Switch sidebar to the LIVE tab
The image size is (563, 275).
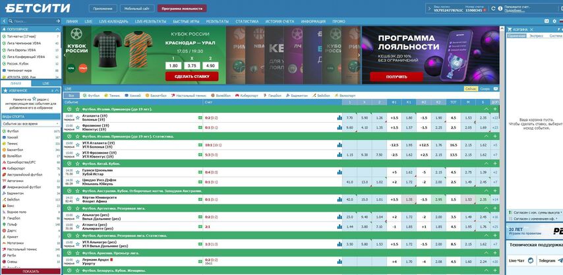46,83
